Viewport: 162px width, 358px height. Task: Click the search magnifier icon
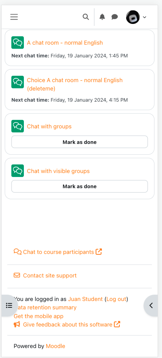coord(86,17)
